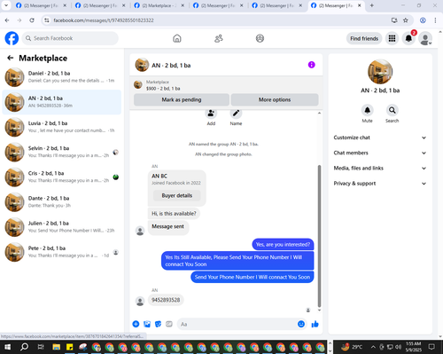Click the 9452893528 phone number message
This screenshot has height=354, width=443.
[166, 300]
